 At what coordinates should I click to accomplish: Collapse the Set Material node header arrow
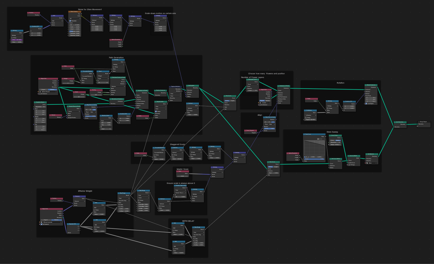point(367,154)
